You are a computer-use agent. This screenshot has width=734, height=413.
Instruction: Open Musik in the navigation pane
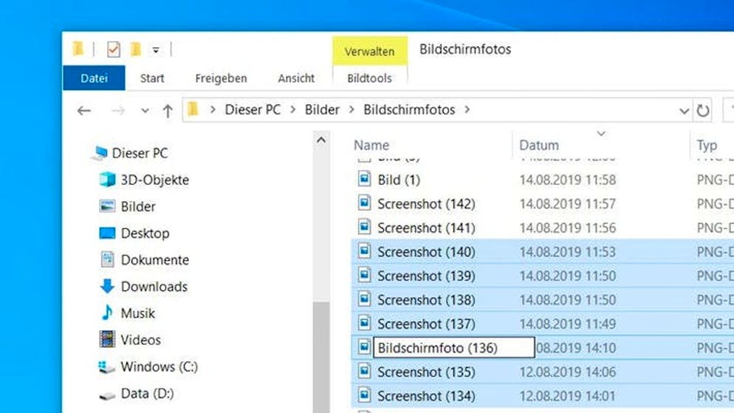click(x=137, y=313)
